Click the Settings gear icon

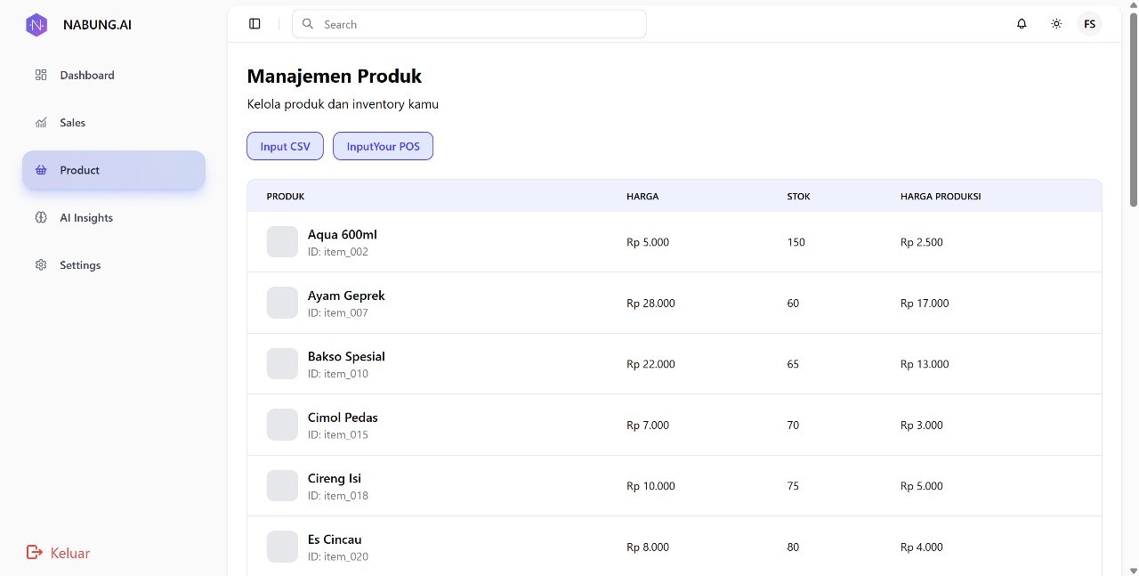pyautogui.click(x=41, y=265)
